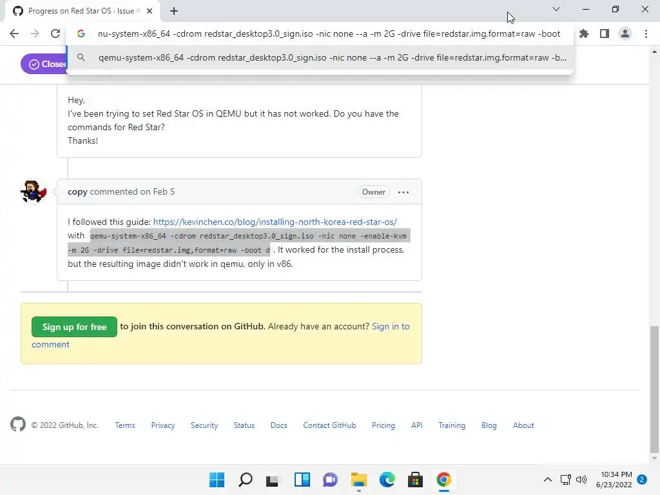Launch Microsoft Edge from taskbar
Screen dimensions: 660x495
click(x=387, y=480)
